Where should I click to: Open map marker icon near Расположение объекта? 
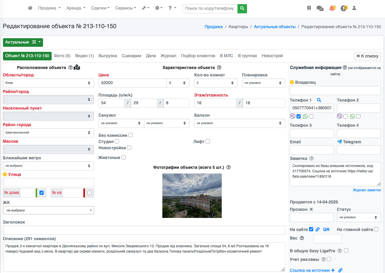pos(77,68)
